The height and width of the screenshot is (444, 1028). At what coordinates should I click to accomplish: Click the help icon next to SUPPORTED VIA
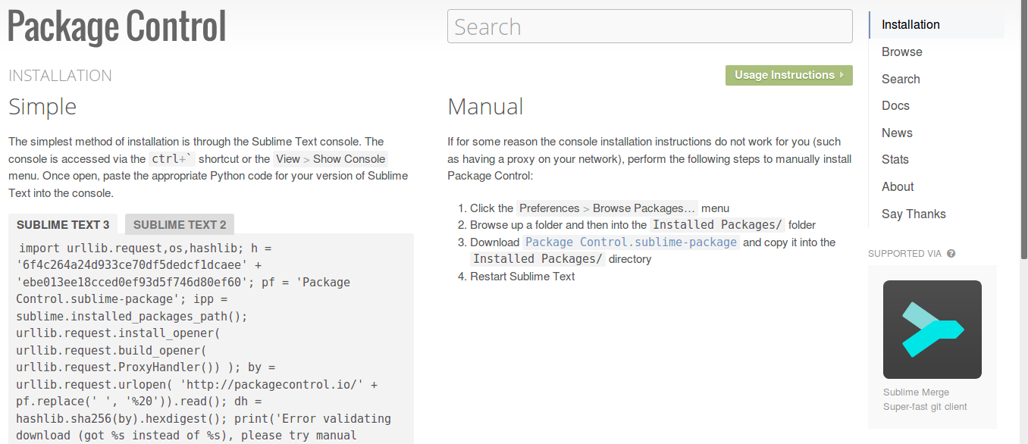point(951,253)
